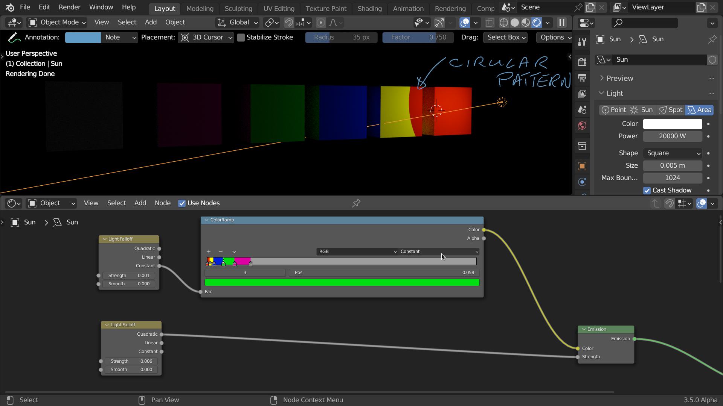Switch to Solid viewport shading
The image size is (723, 406).
515,23
